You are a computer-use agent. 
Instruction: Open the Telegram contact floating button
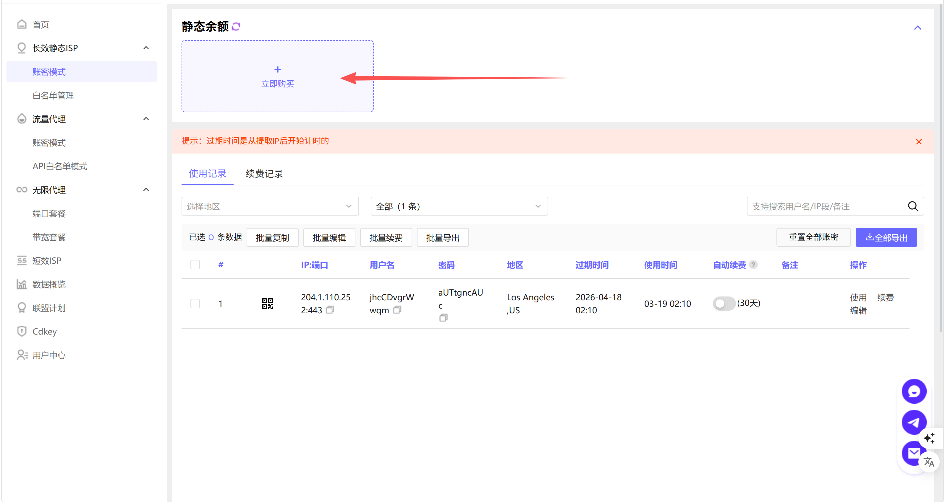(x=913, y=422)
